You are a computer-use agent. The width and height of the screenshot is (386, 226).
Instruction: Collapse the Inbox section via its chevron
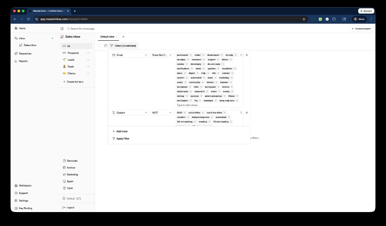pos(53,38)
